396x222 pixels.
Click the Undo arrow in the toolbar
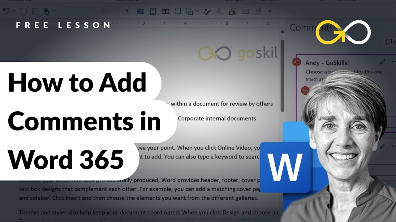[x=6, y=11]
